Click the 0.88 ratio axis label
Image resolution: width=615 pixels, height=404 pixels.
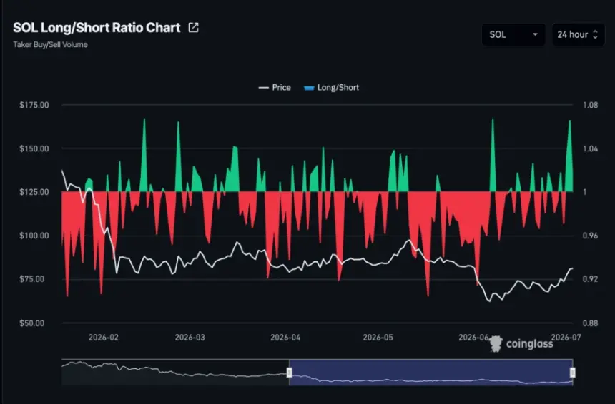[x=590, y=323]
